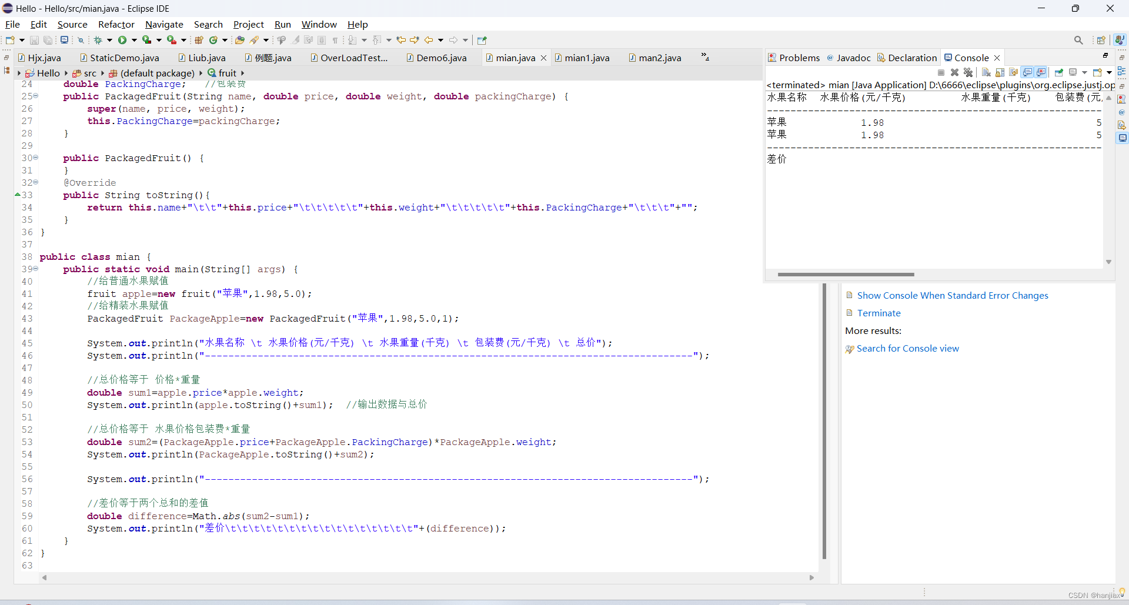Viewport: 1129px width, 605px height.
Task: Pin the Console view
Action: pyautogui.click(x=1058, y=72)
